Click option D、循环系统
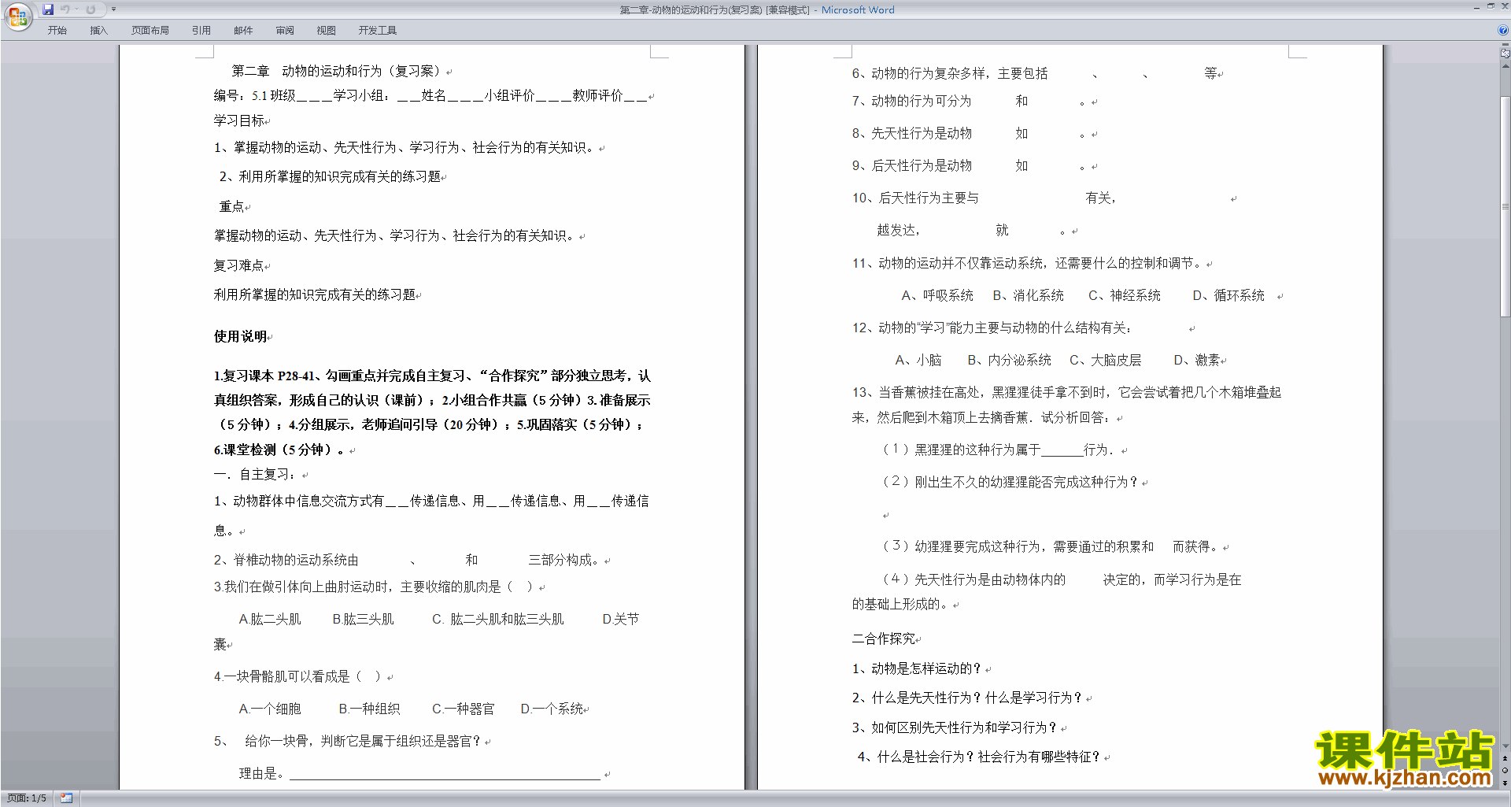Screen dimensions: 1511x807 [1228, 295]
